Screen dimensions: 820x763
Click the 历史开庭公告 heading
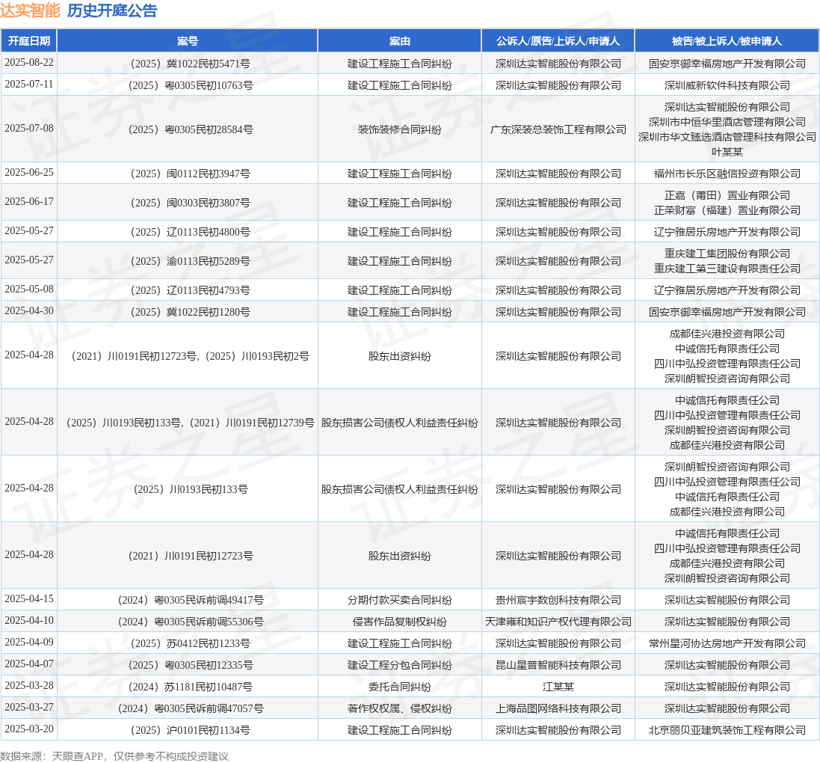click(112, 10)
